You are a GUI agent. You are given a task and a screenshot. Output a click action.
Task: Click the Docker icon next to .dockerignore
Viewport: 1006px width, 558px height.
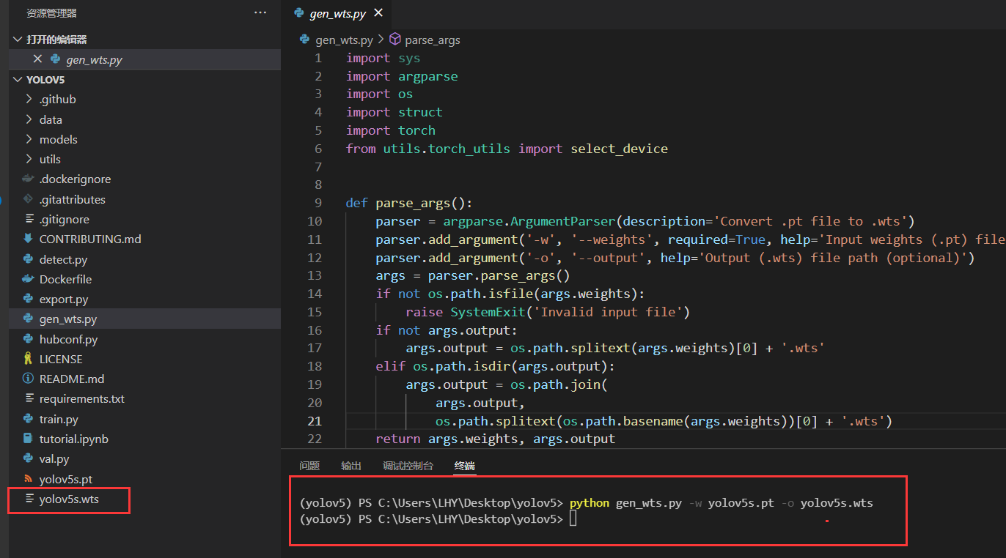26,179
